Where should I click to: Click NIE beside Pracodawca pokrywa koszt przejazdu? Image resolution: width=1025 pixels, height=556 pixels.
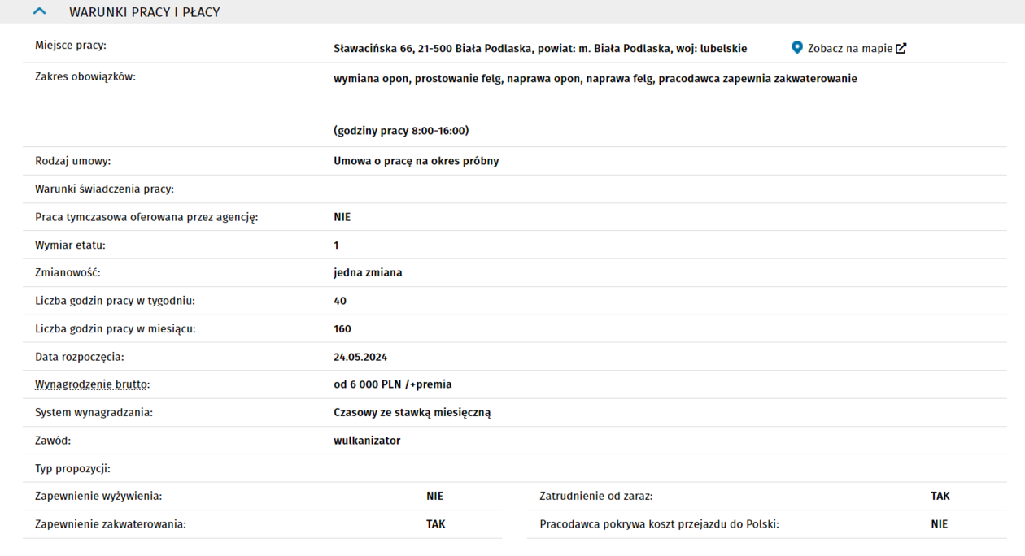940,524
